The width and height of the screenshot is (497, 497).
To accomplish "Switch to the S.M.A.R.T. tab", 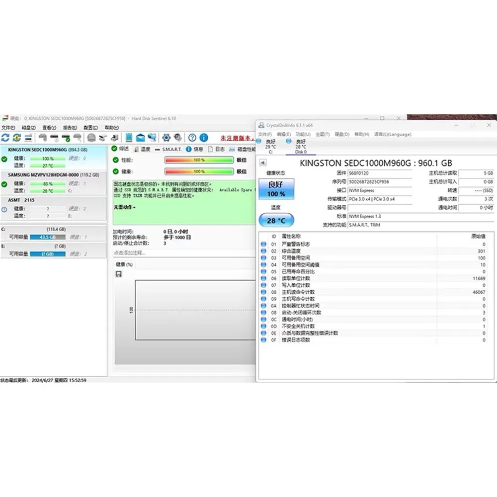I will 168,149.
